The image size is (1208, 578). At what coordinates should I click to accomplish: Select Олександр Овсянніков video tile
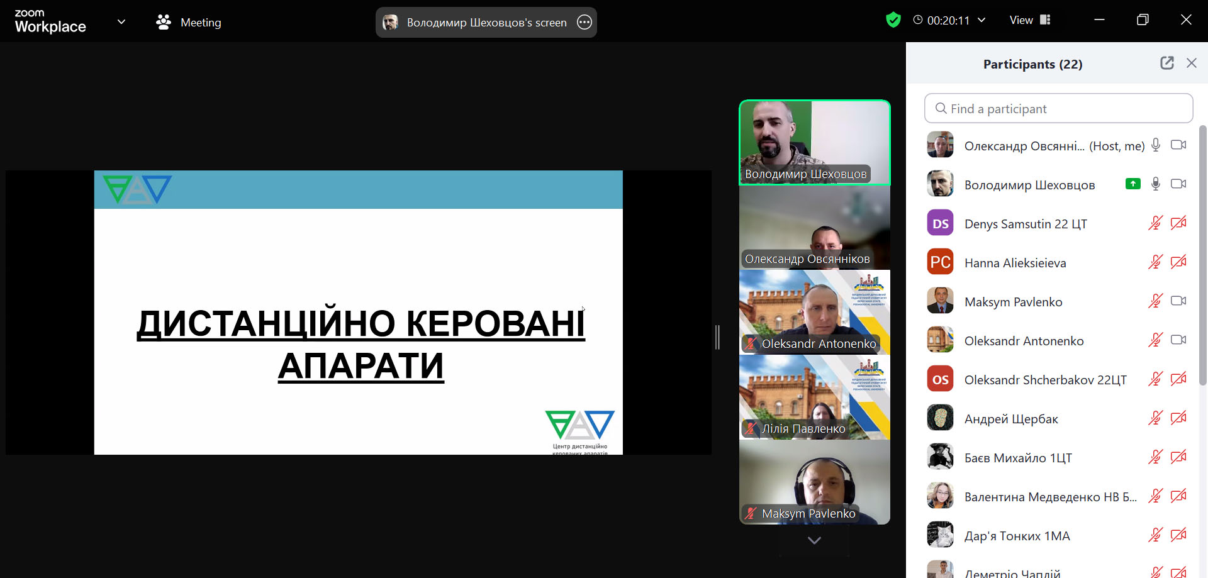pyautogui.click(x=815, y=228)
